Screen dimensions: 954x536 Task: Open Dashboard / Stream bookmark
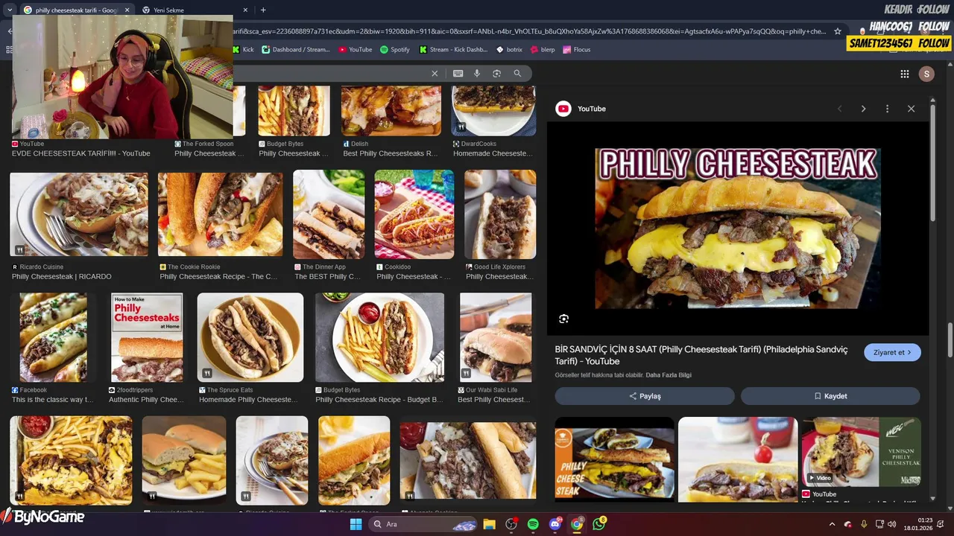(296, 49)
